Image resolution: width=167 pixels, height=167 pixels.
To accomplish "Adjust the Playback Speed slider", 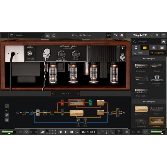I will [106, 133].
